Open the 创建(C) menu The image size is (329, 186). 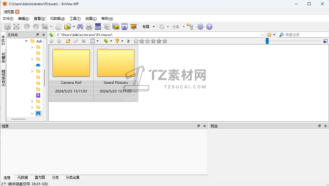tap(91, 19)
